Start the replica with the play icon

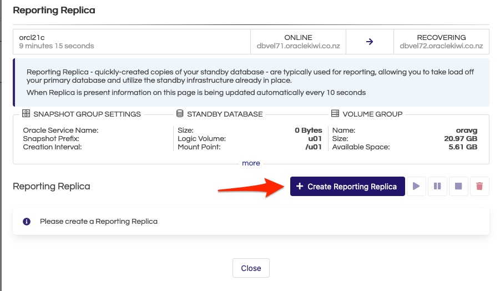[x=416, y=187]
